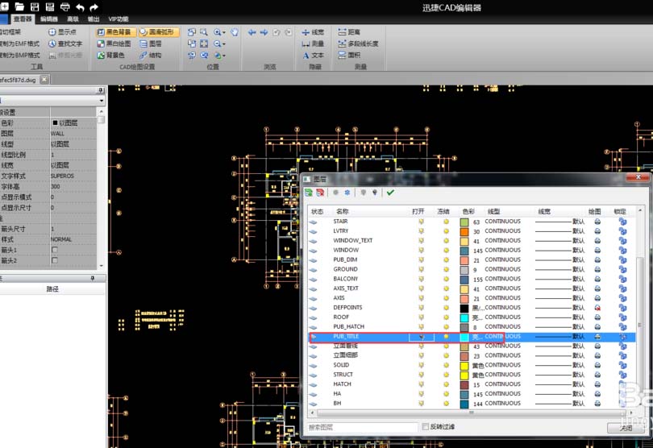Select the 圆滑弧形 smooth arc tool

point(156,32)
